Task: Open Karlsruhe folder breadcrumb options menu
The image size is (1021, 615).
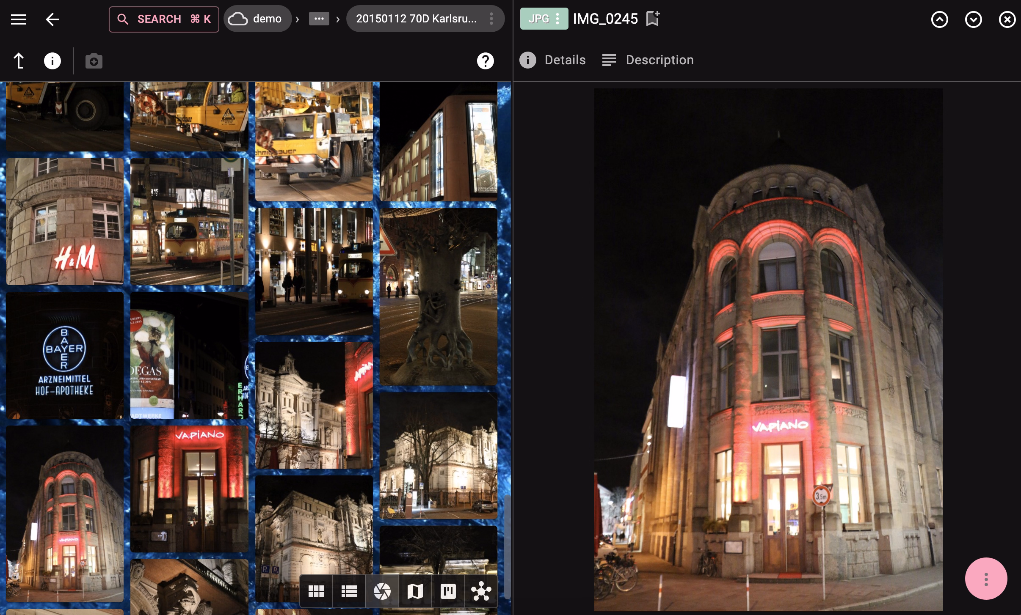Action: [x=491, y=19]
